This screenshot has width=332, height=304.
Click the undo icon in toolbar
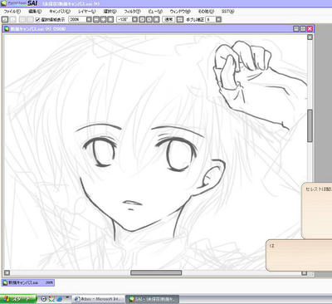(x=5, y=19)
